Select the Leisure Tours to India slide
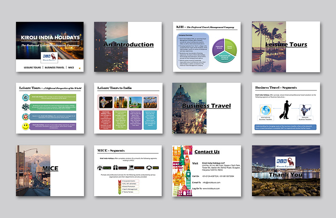The image size is (336, 218). click(128, 108)
